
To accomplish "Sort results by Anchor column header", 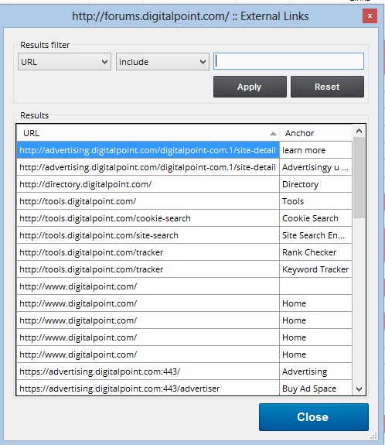I will point(316,133).
